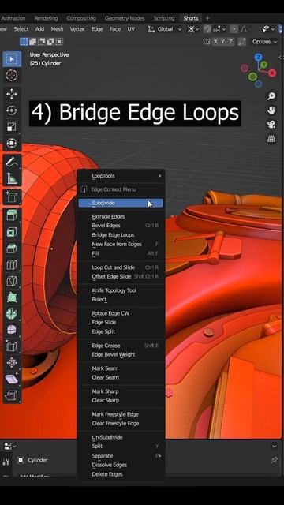
Task: Click blue Z axis on navigation gizmo
Action: point(258,58)
